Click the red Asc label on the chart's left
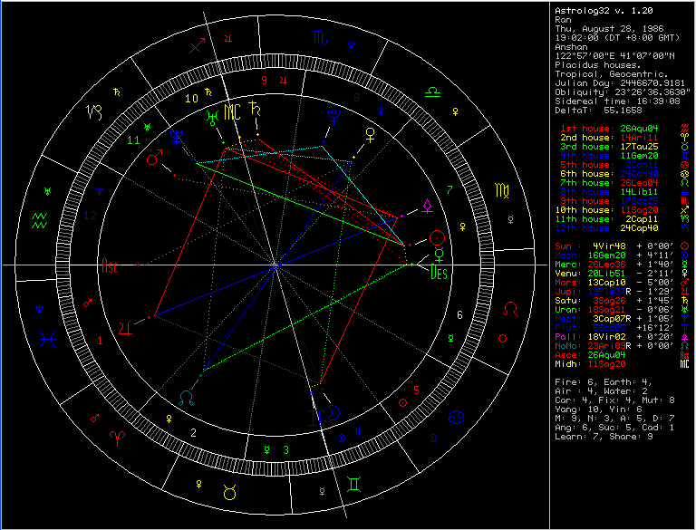This screenshot has height=530, width=696. (x=110, y=269)
